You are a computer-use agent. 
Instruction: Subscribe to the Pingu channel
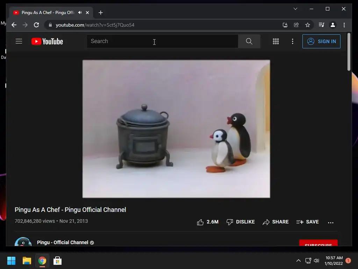(x=318, y=243)
